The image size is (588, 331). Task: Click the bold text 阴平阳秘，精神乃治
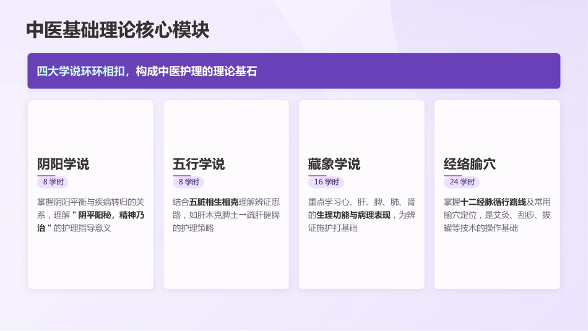91,221
